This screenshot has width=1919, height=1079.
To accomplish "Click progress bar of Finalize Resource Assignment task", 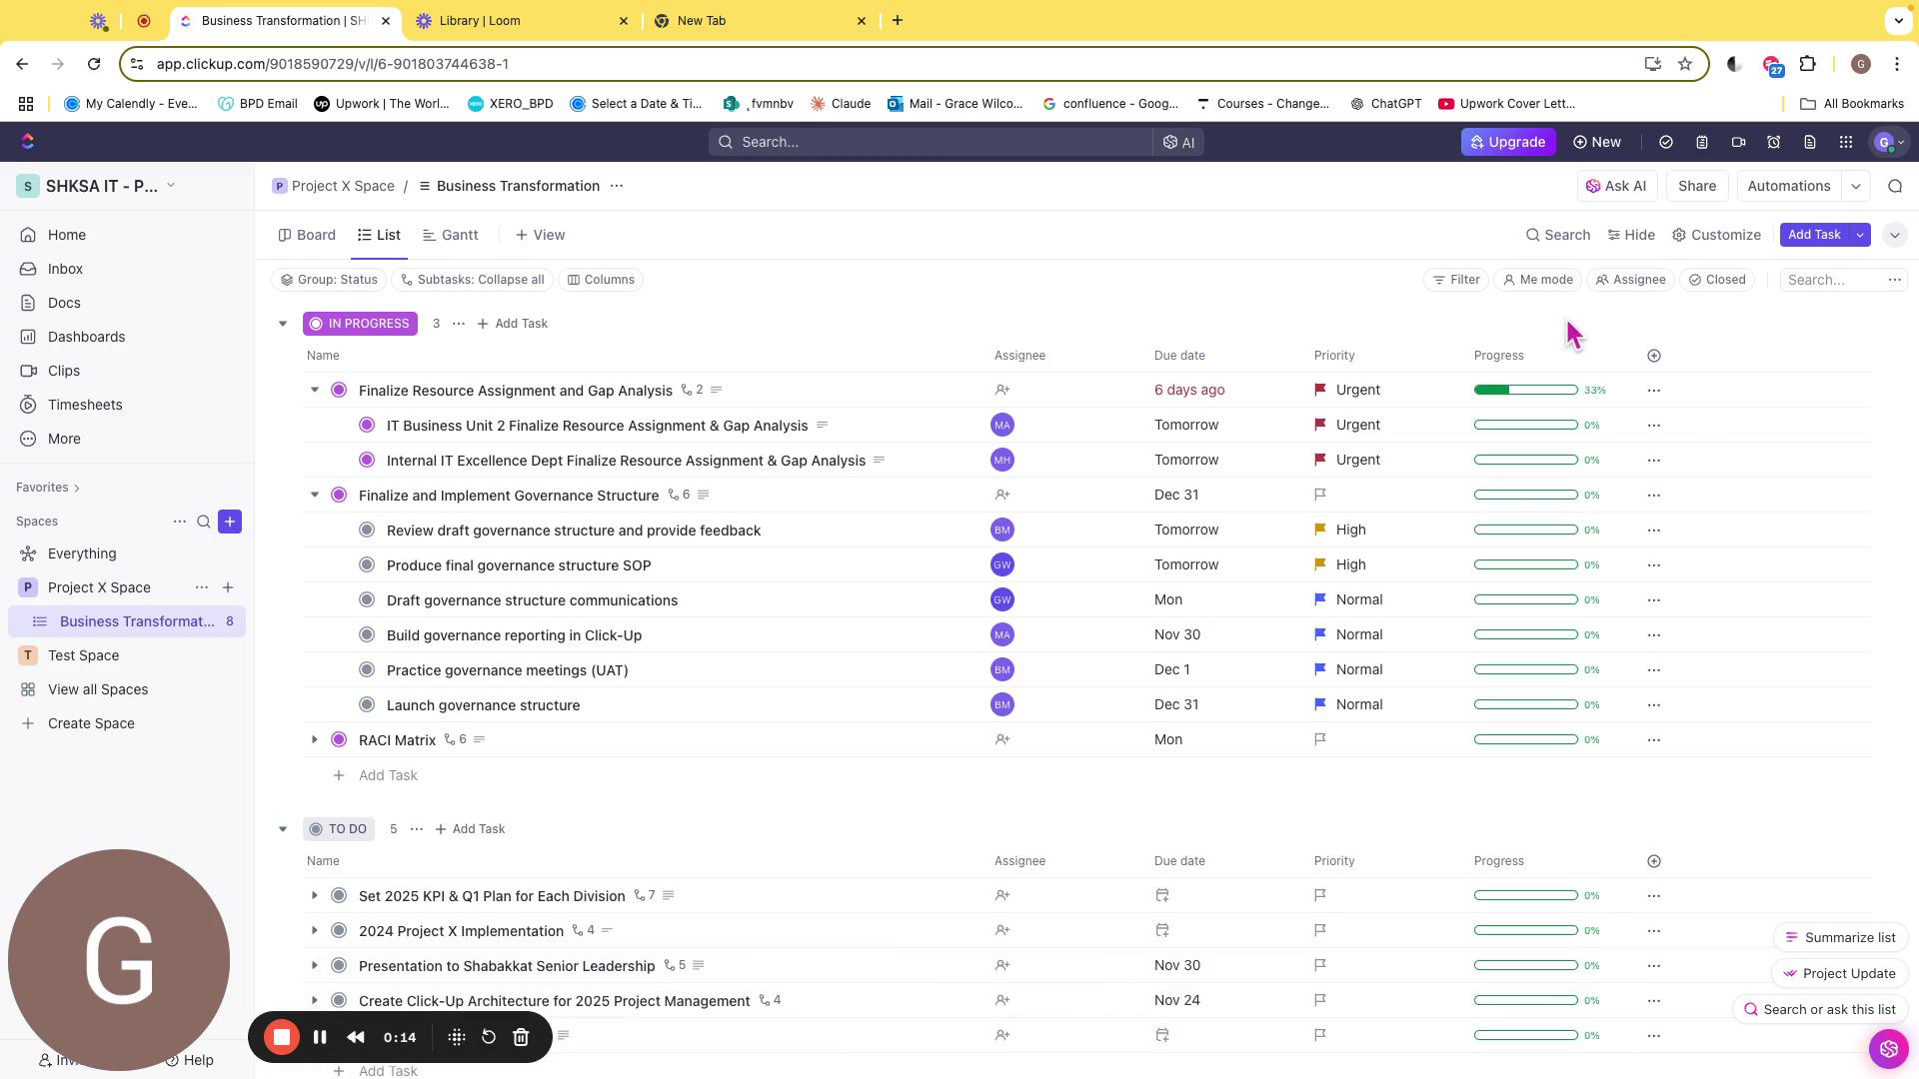I will [x=1525, y=390].
